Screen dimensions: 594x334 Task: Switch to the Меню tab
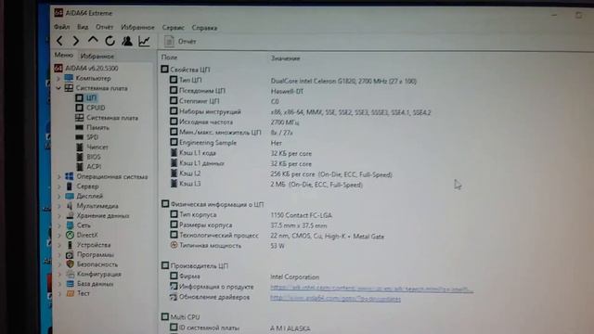(64, 56)
